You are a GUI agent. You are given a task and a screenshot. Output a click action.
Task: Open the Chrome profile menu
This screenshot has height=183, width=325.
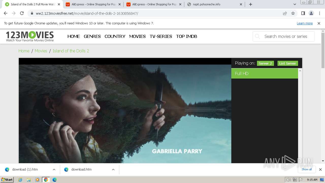311,13
